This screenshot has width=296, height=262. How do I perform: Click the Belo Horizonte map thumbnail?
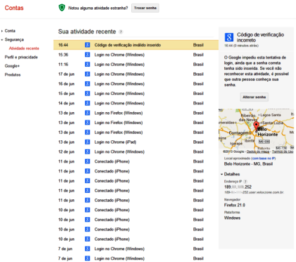[256, 131]
